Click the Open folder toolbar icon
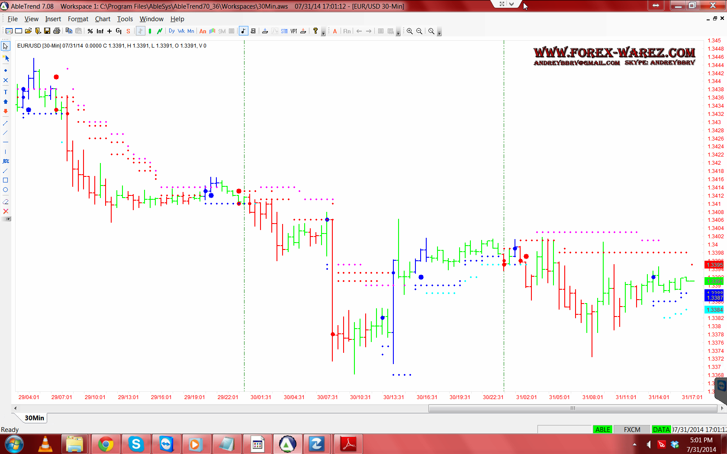The image size is (727, 454). pos(28,31)
